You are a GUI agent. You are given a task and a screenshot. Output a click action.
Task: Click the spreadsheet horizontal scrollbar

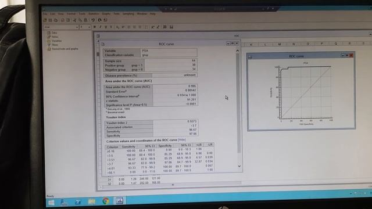(x=173, y=185)
